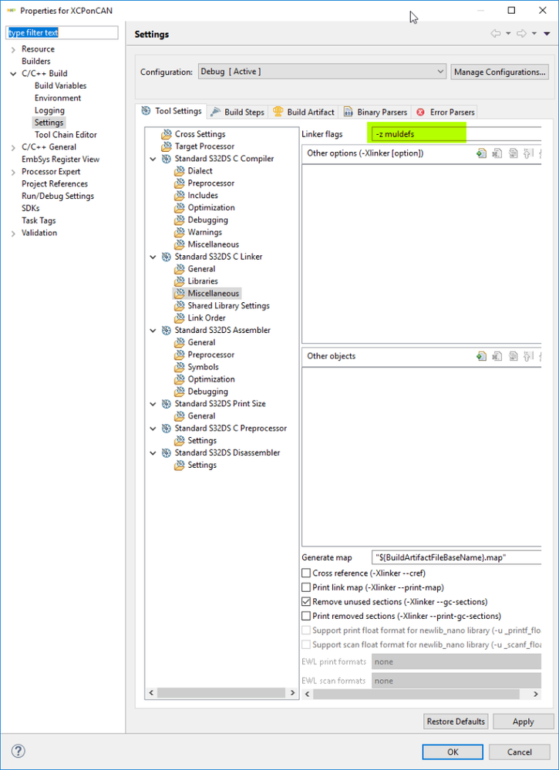Click the Manage Configurations button

(x=500, y=72)
